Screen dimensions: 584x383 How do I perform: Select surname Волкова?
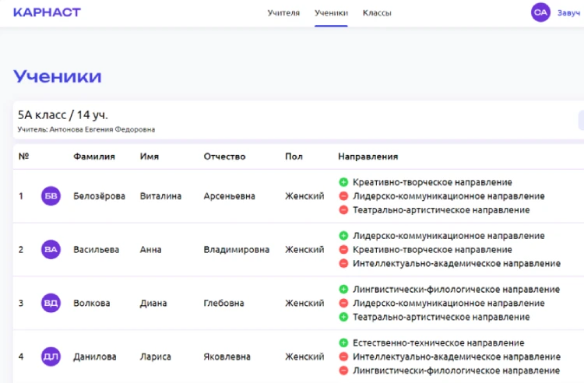[92, 303]
